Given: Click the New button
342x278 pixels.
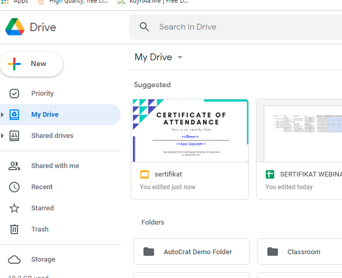Looking at the screenshot, I should coord(32,64).
